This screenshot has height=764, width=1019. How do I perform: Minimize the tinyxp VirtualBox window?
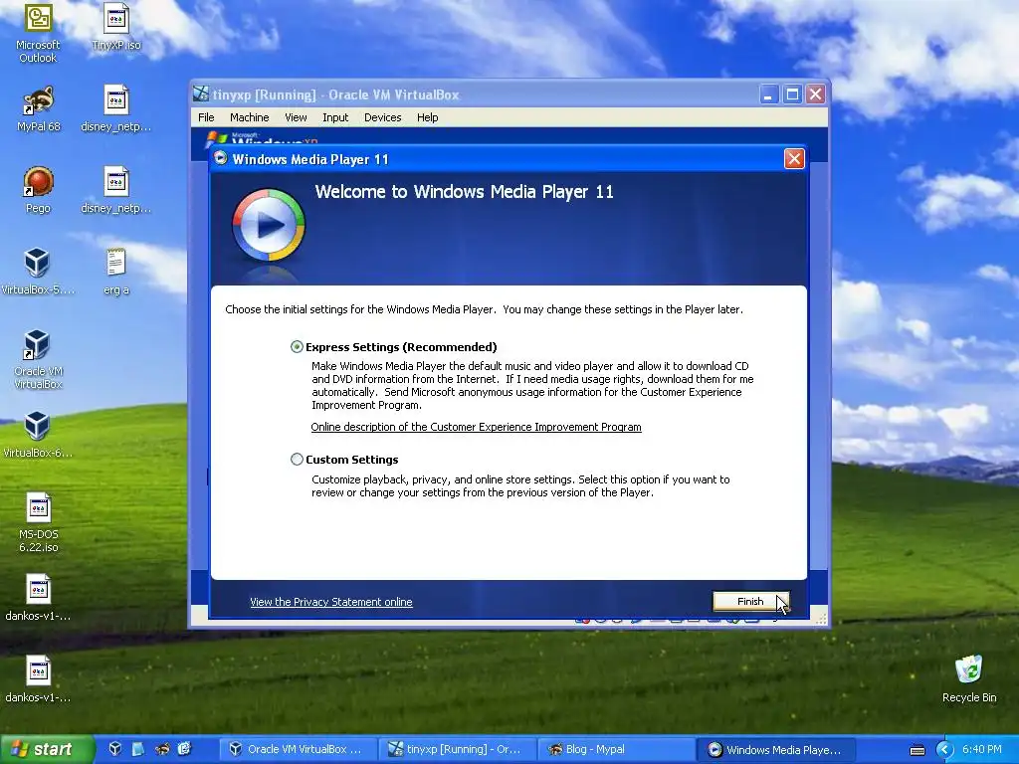(769, 95)
